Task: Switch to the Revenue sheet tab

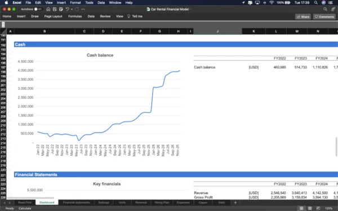Action: pyautogui.click(x=141, y=203)
